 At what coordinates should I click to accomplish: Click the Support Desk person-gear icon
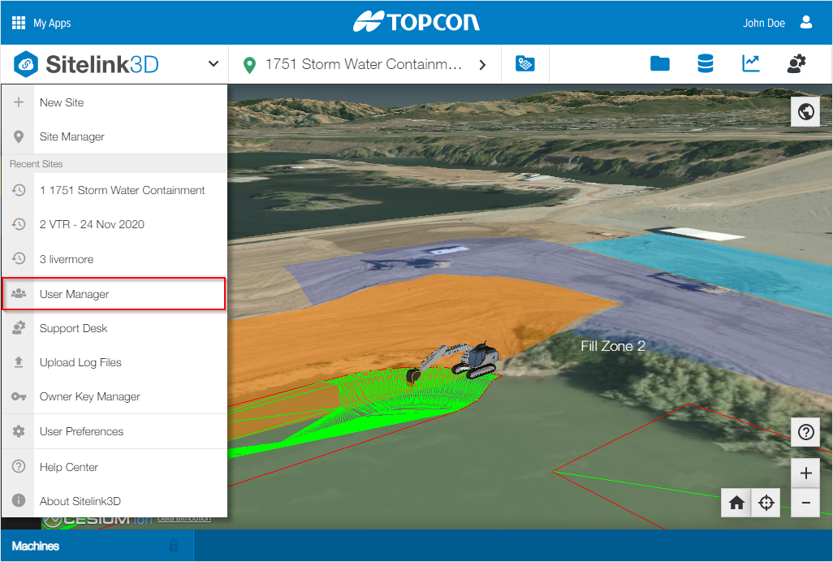click(x=19, y=328)
